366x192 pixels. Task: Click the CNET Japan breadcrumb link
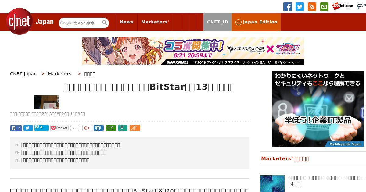pos(23,74)
